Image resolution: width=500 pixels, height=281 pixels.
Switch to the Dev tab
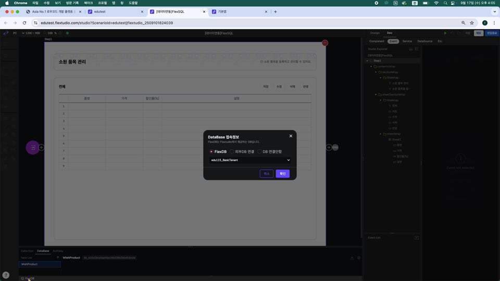click(390, 33)
